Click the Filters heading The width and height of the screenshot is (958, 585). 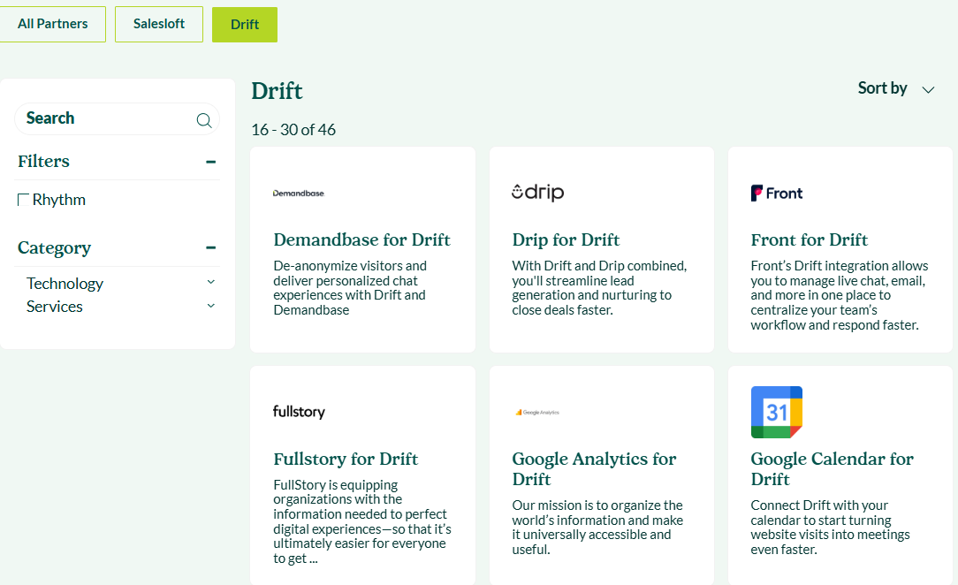[43, 161]
